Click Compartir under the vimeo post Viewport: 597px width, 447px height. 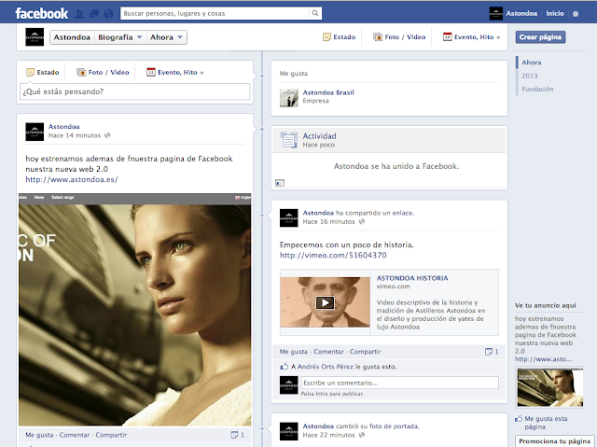(365, 352)
